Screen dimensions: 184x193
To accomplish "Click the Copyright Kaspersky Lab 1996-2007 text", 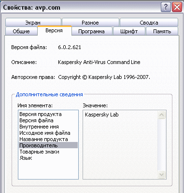I will tap(104, 77).
